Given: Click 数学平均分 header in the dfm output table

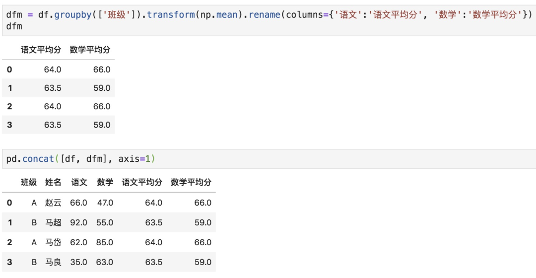Looking at the screenshot, I should click(x=90, y=50).
